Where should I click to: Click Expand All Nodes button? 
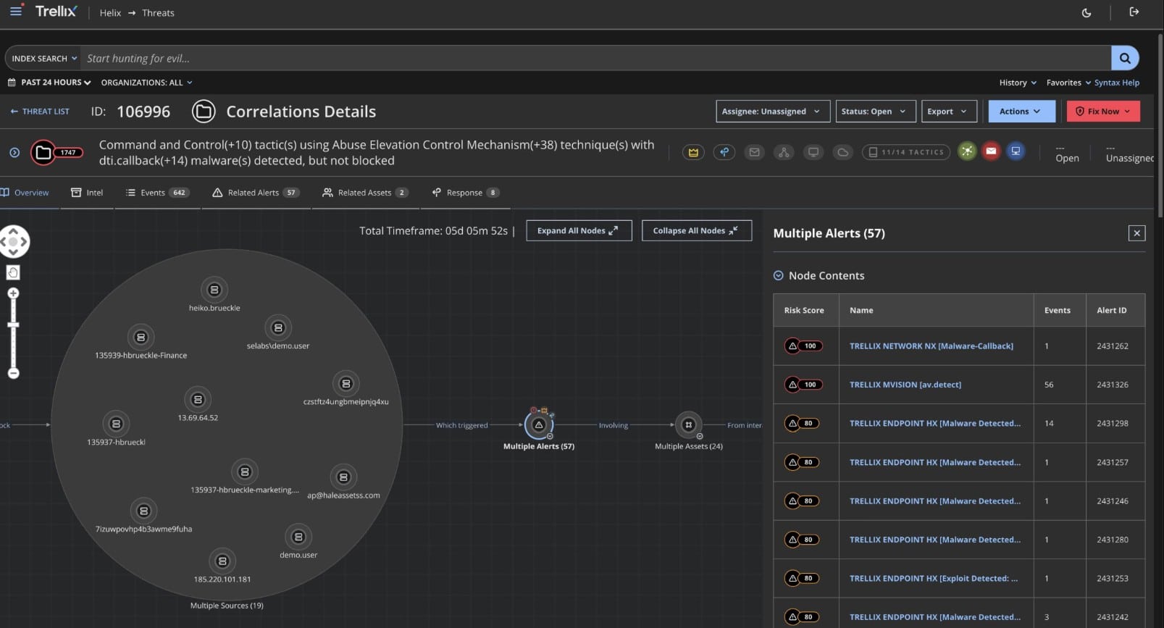(x=579, y=230)
